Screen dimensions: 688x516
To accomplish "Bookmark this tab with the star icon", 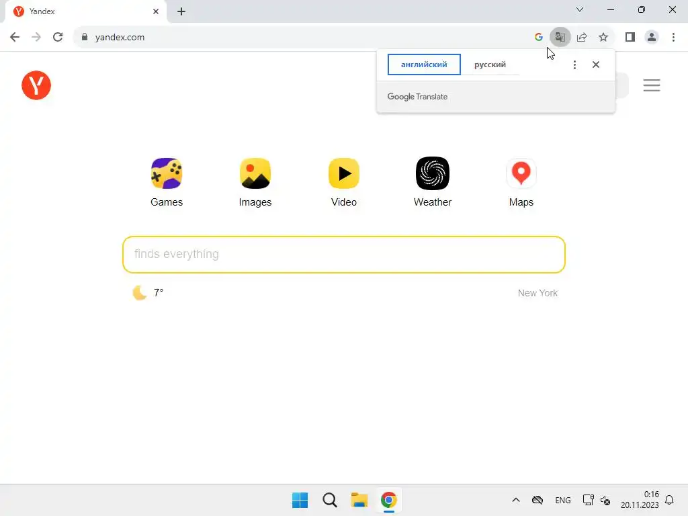I will point(603,37).
